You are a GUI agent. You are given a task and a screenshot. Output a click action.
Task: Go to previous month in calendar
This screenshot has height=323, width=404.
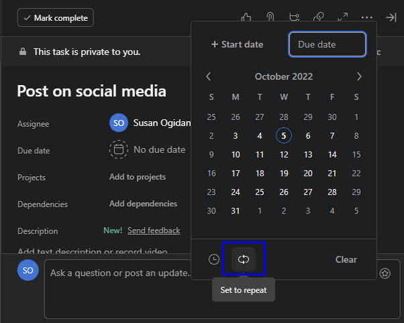tap(209, 76)
